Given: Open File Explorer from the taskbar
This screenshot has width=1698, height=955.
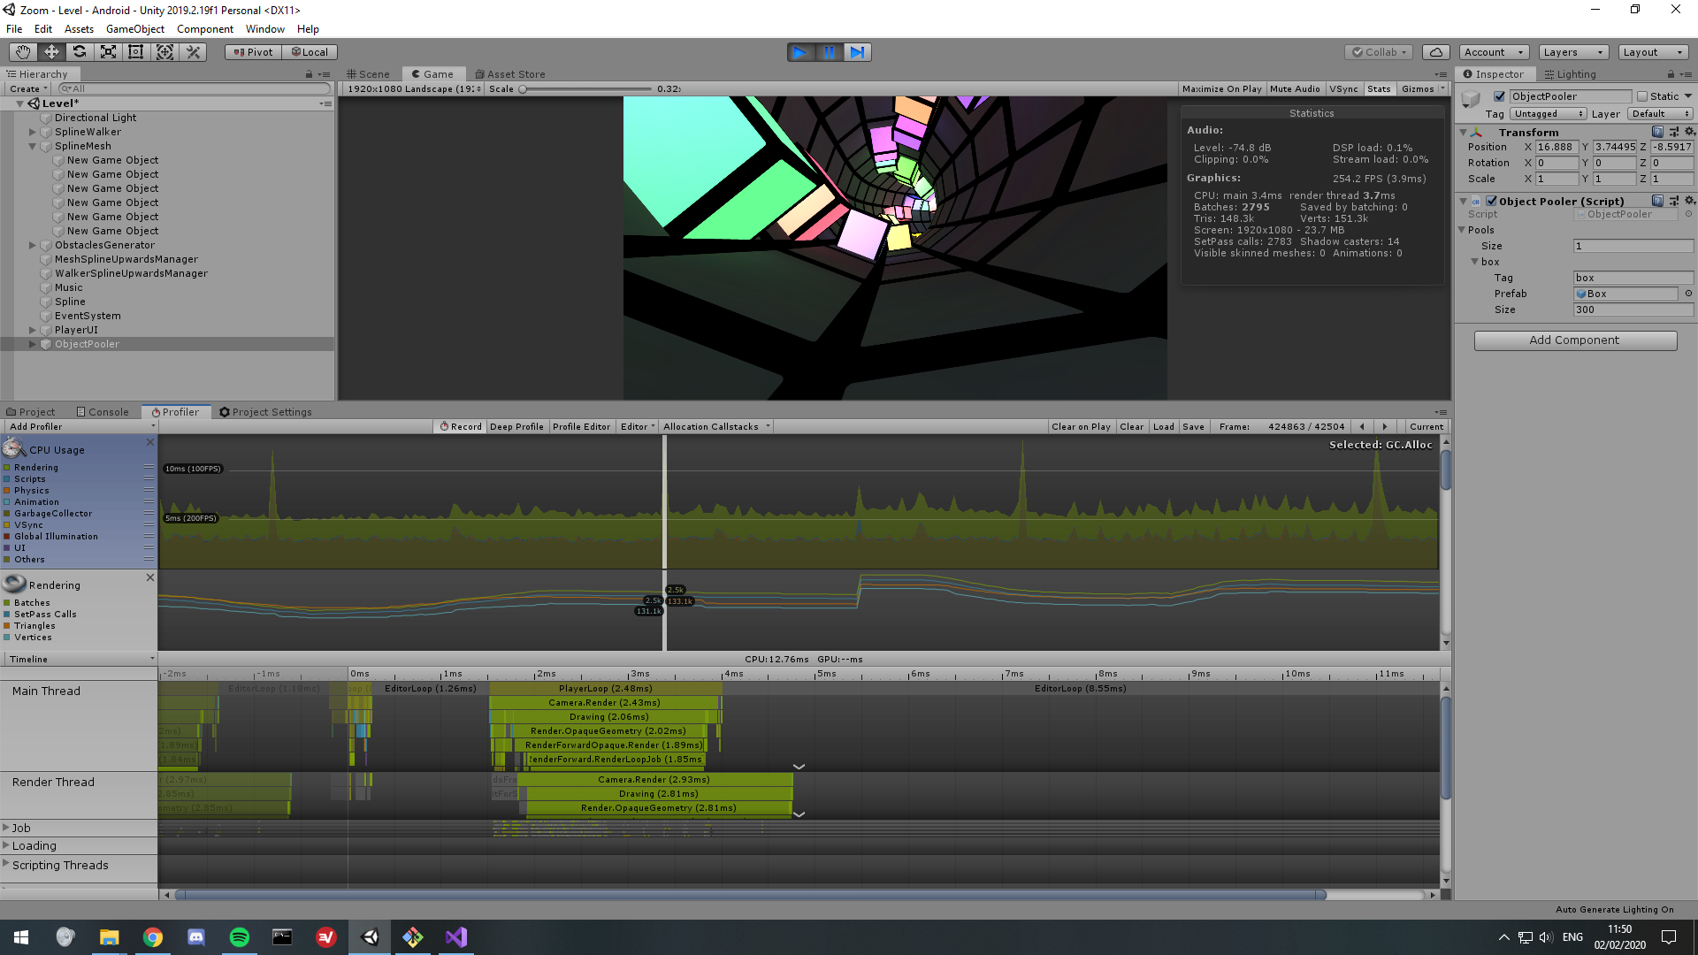Looking at the screenshot, I should [109, 937].
